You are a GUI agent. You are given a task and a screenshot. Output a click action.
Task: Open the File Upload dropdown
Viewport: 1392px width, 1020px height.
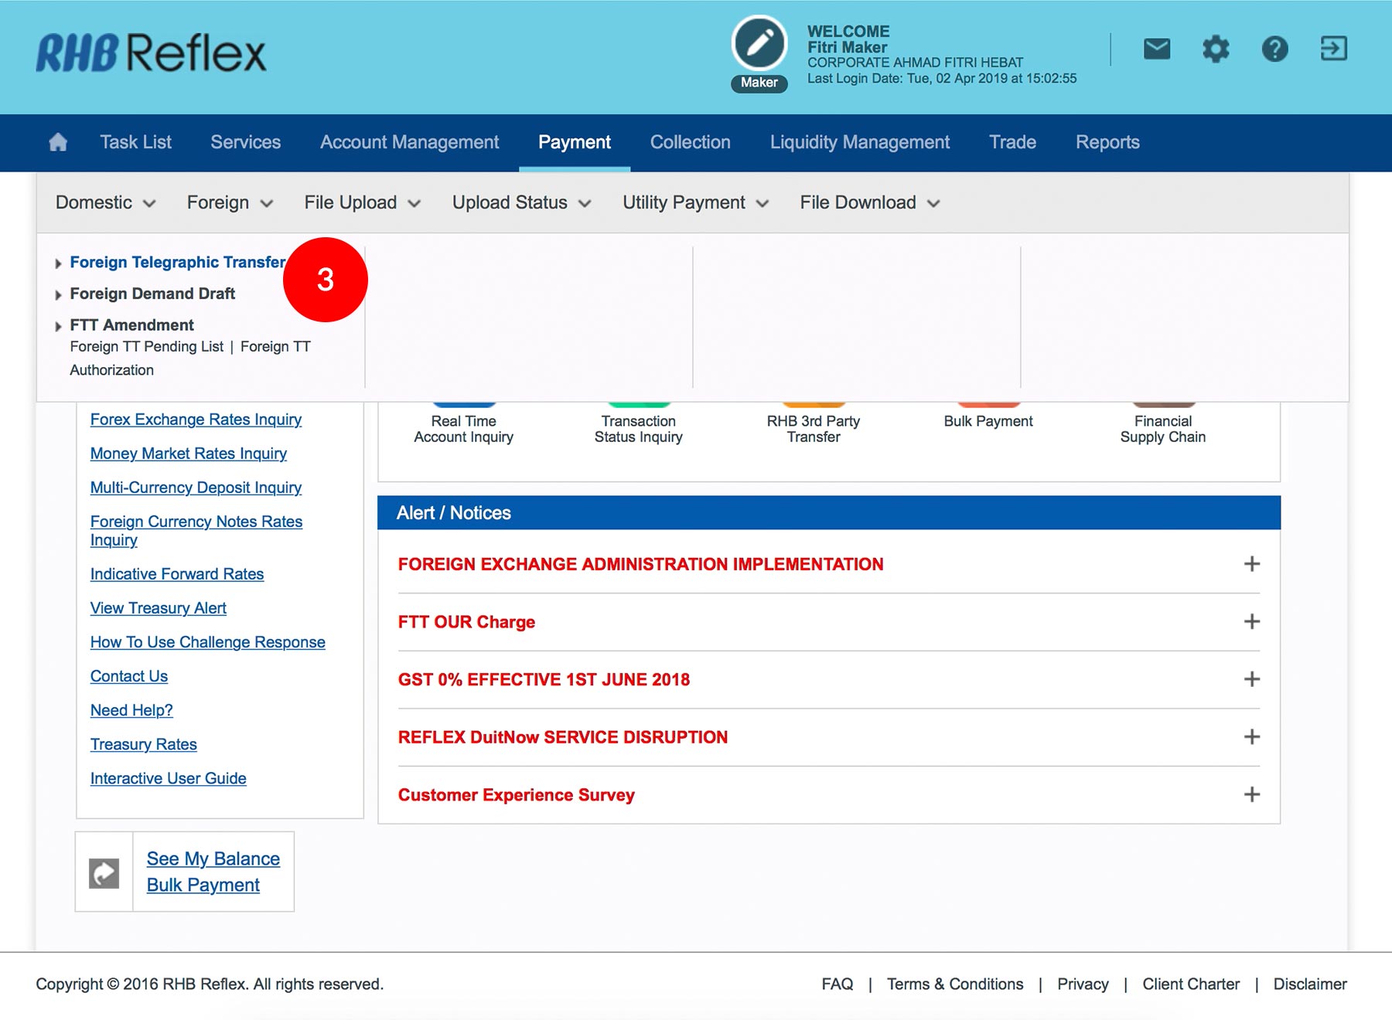(x=362, y=202)
